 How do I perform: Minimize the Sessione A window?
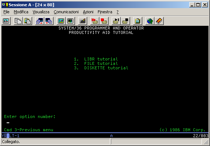click(x=192, y=5)
